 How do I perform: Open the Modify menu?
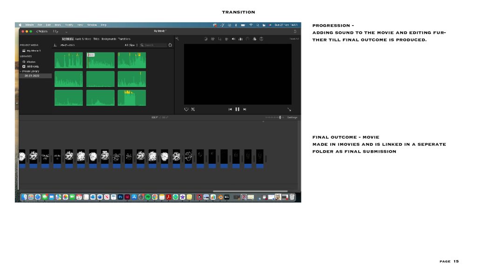(69, 25)
